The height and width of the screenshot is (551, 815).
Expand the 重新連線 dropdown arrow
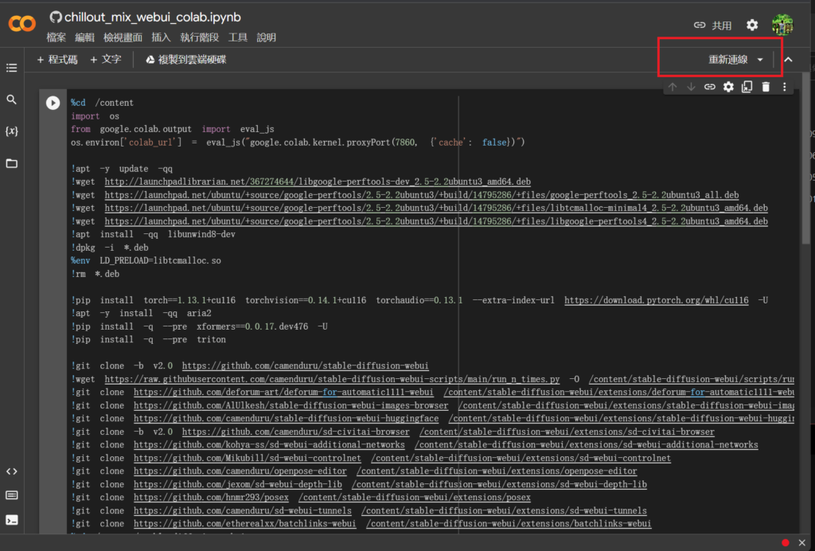coord(760,60)
